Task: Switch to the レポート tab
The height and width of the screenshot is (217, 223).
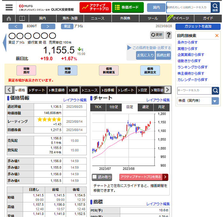Action: (126, 90)
